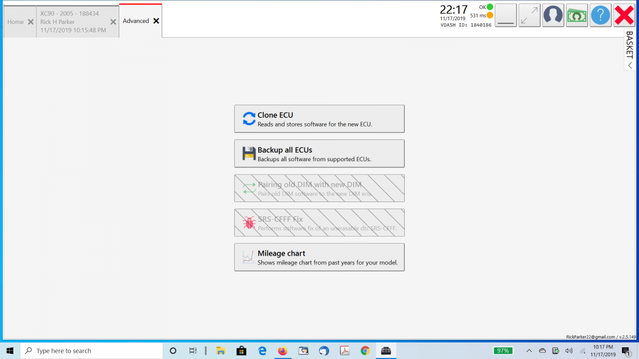Click the user profile icon
Screen dimensions: 639x359
(553, 15)
